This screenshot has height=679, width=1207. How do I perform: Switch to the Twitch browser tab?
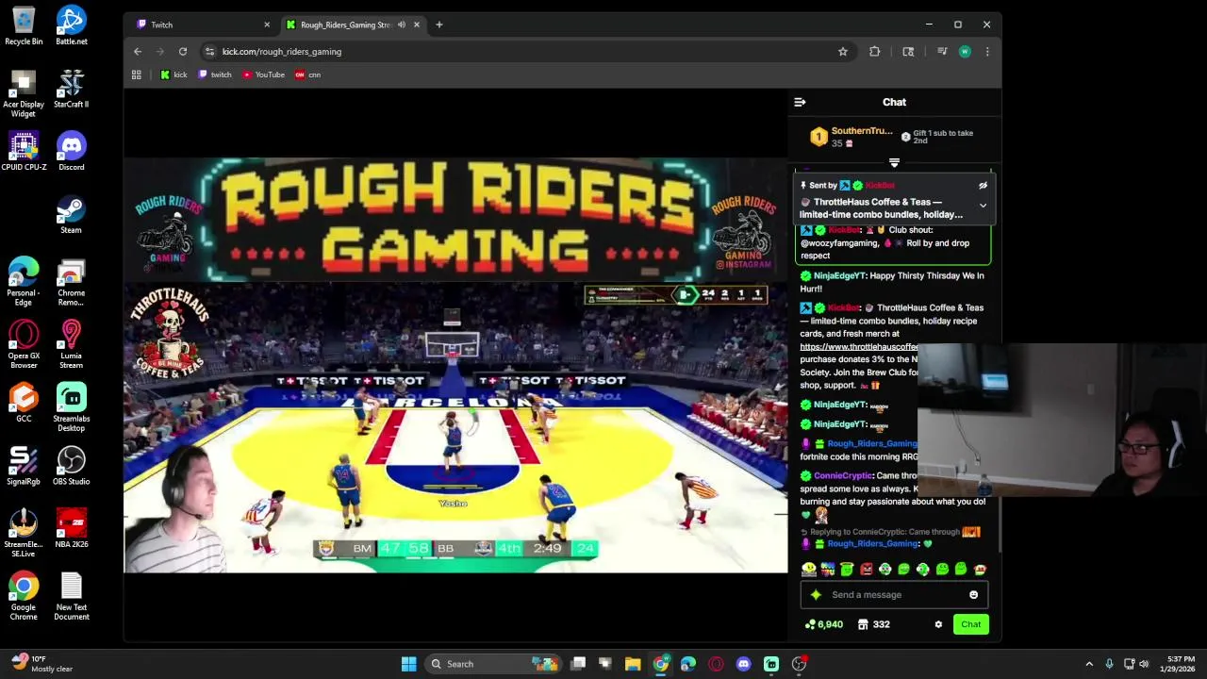click(203, 25)
